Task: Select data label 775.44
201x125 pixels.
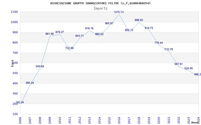Action: (x=159, y=43)
